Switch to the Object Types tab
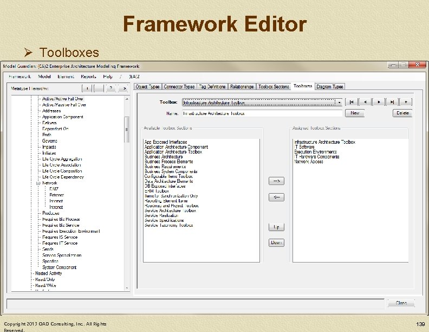Image resolution: width=429 pixels, height=332 pixels. coord(147,87)
